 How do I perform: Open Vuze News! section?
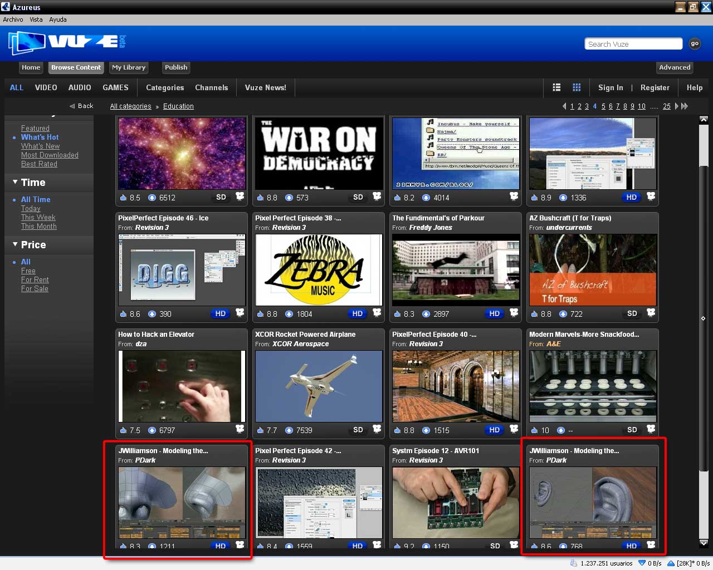click(266, 87)
